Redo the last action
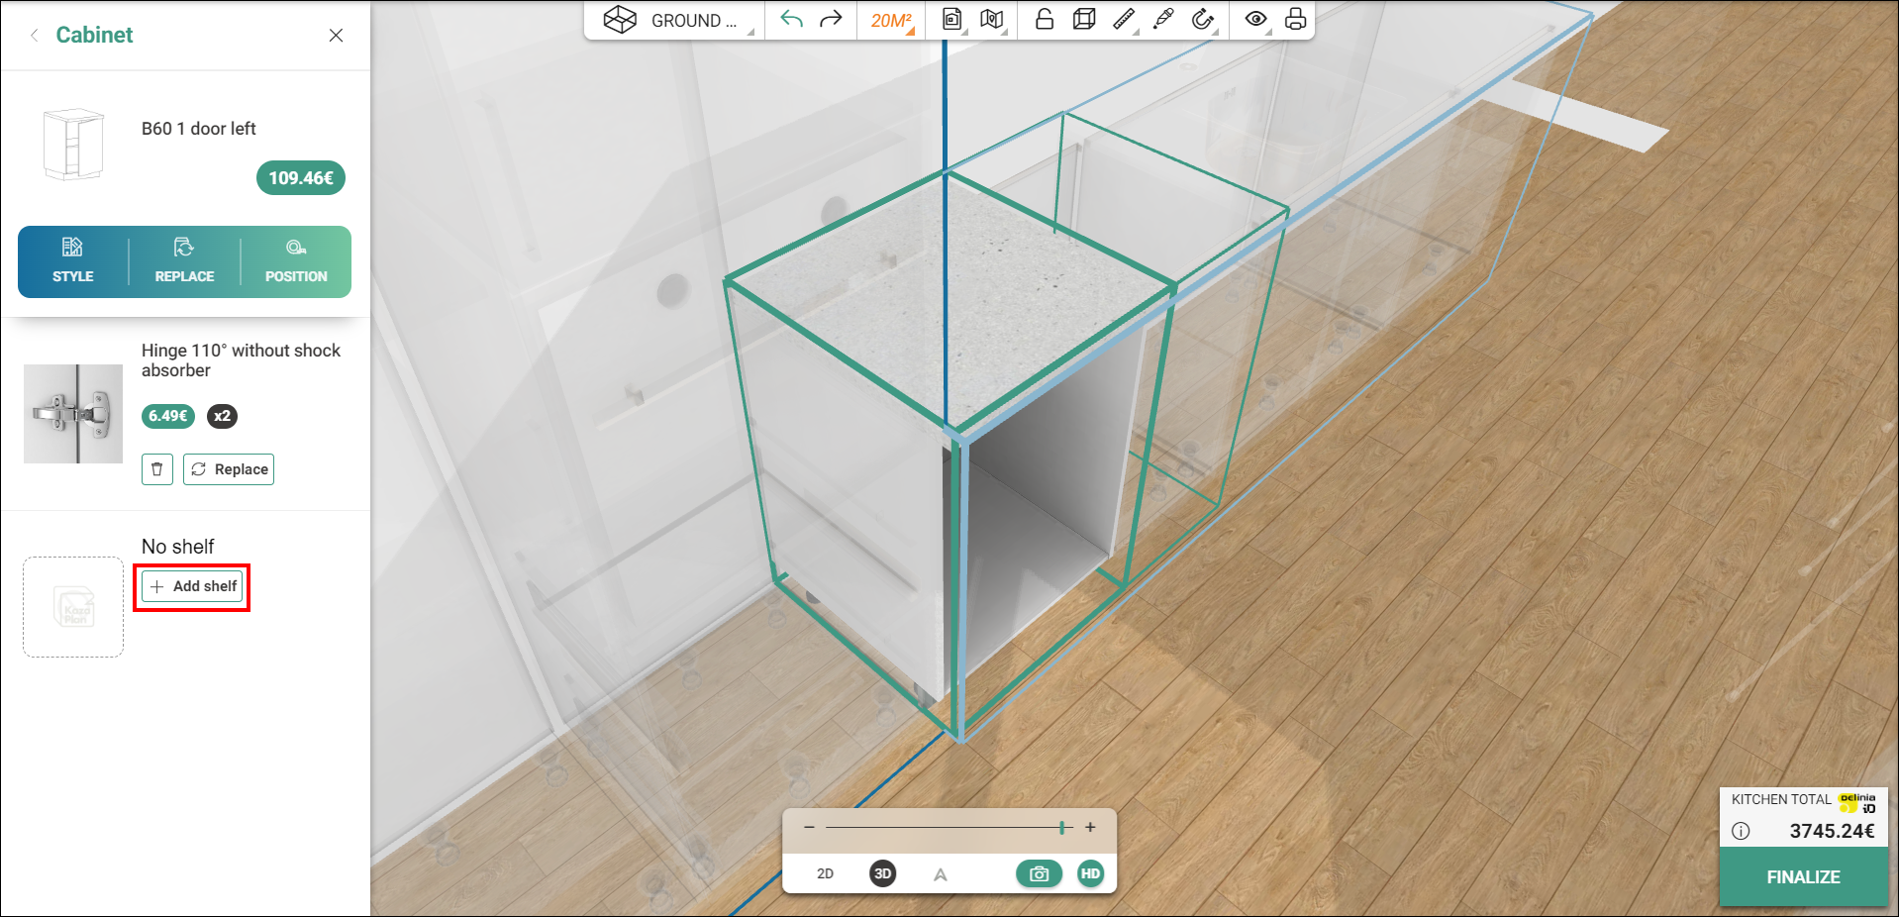This screenshot has width=1899, height=917. click(831, 20)
